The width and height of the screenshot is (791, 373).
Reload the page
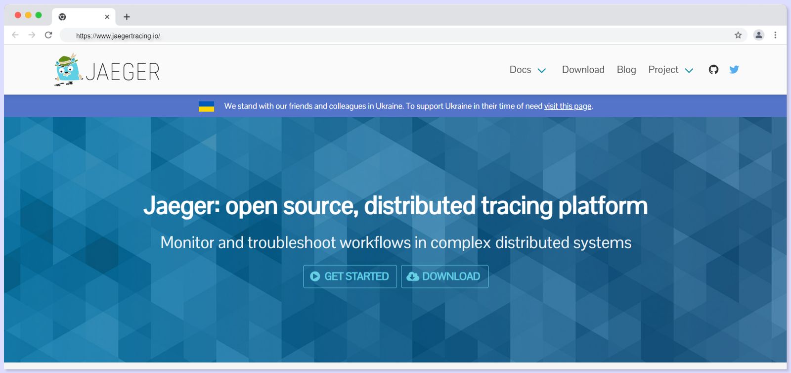coord(48,35)
